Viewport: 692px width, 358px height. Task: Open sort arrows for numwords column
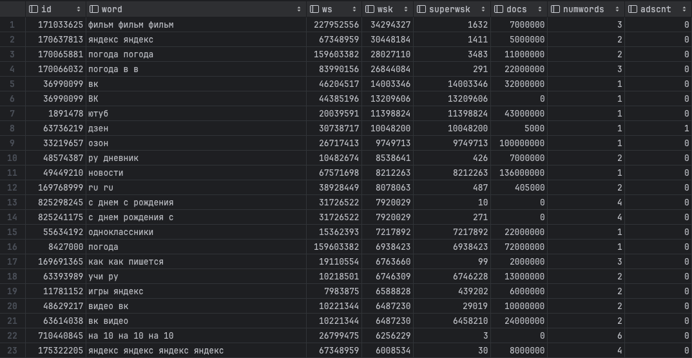coord(617,9)
